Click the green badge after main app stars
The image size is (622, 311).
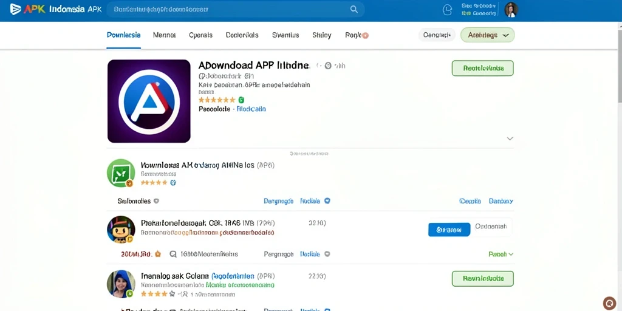coord(241,100)
